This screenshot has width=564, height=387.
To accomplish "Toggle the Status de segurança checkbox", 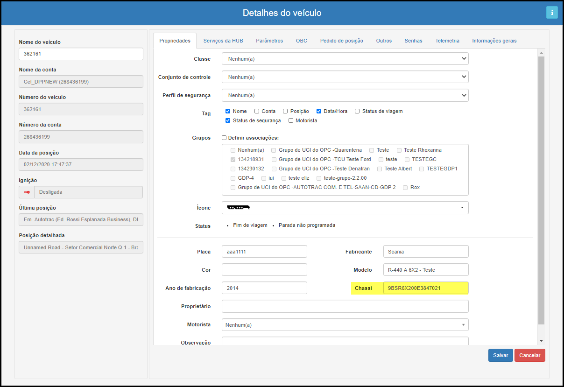I will pos(228,120).
